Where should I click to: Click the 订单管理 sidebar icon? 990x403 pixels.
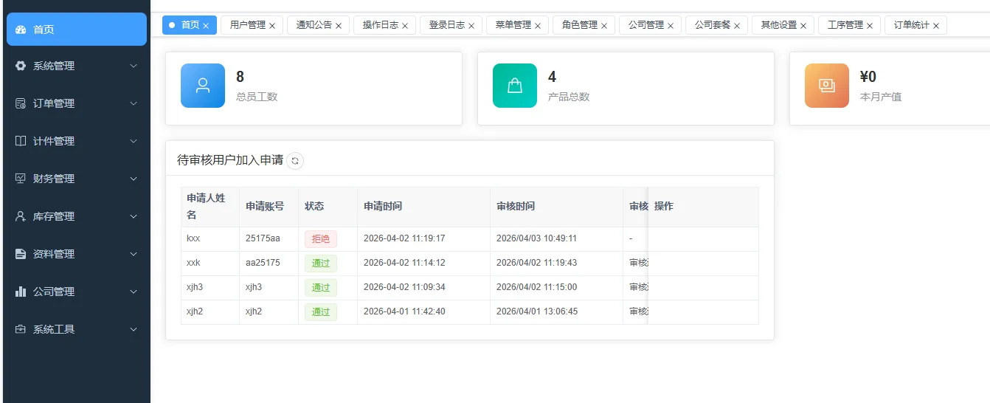coord(21,103)
